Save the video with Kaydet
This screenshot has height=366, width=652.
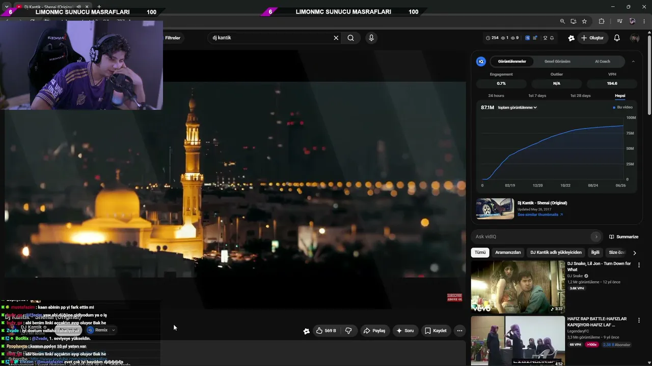pos(436,330)
